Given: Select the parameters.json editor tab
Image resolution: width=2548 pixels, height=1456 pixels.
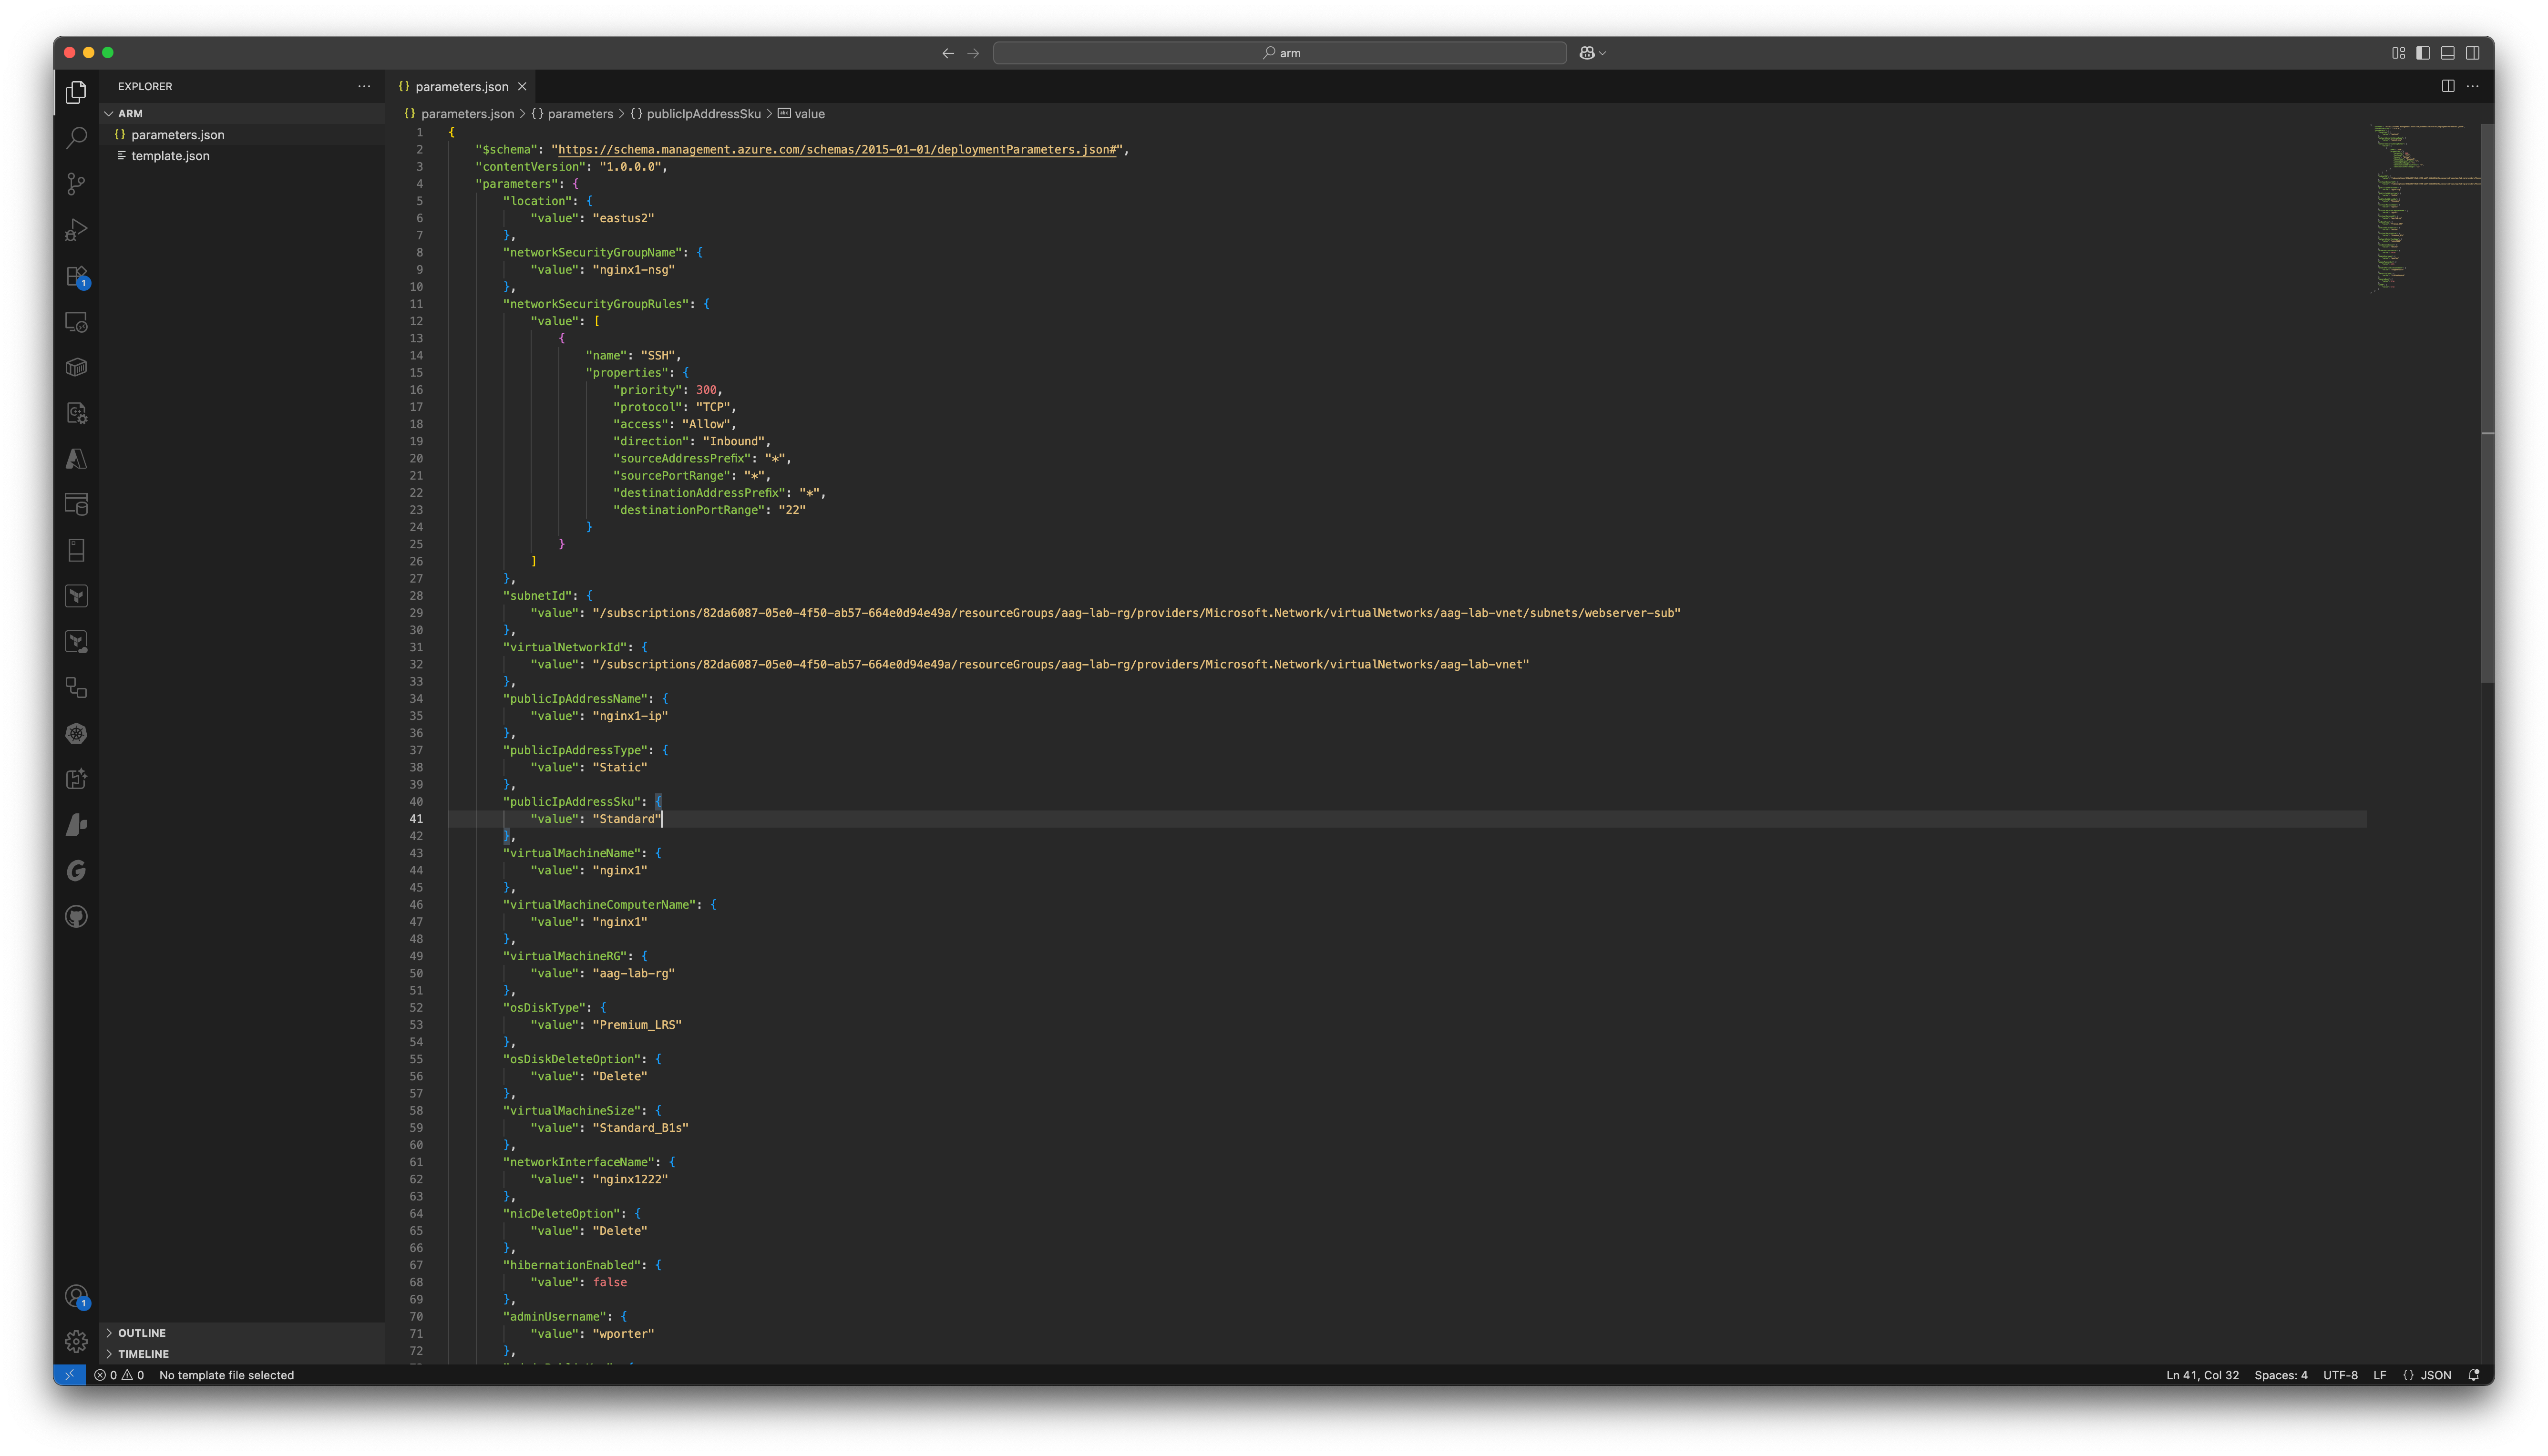Looking at the screenshot, I should click(x=461, y=87).
